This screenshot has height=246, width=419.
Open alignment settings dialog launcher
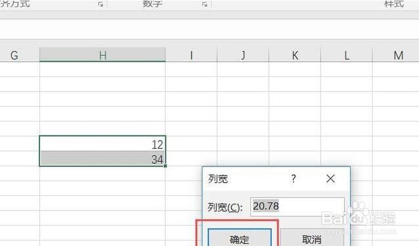[x=100, y=4]
